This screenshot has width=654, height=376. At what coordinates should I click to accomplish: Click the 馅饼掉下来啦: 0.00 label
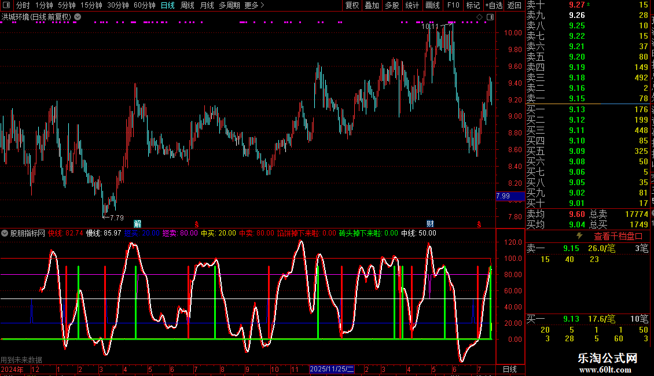coord(307,234)
